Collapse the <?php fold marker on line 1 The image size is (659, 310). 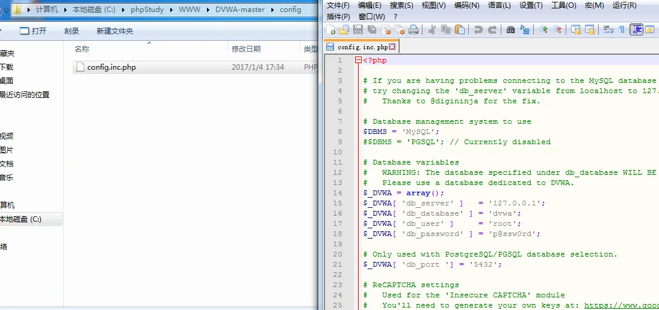click(359, 60)
